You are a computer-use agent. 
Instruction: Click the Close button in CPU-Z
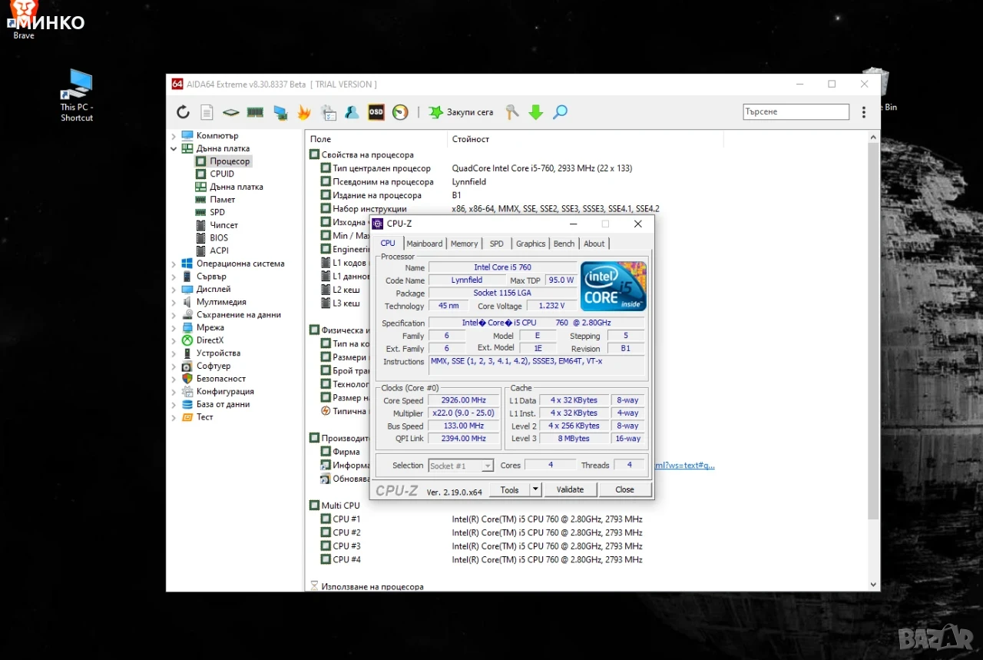tap(625, 489)
